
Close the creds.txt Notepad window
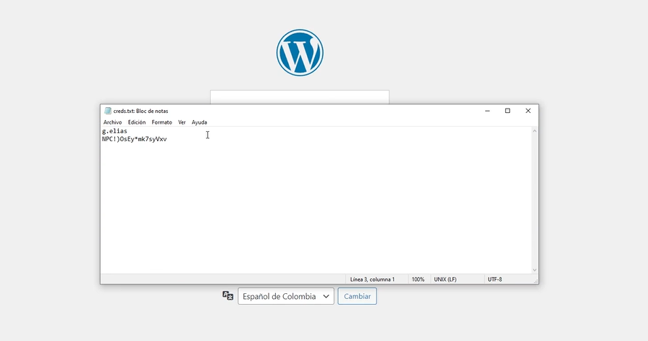(x=528, y=111)
